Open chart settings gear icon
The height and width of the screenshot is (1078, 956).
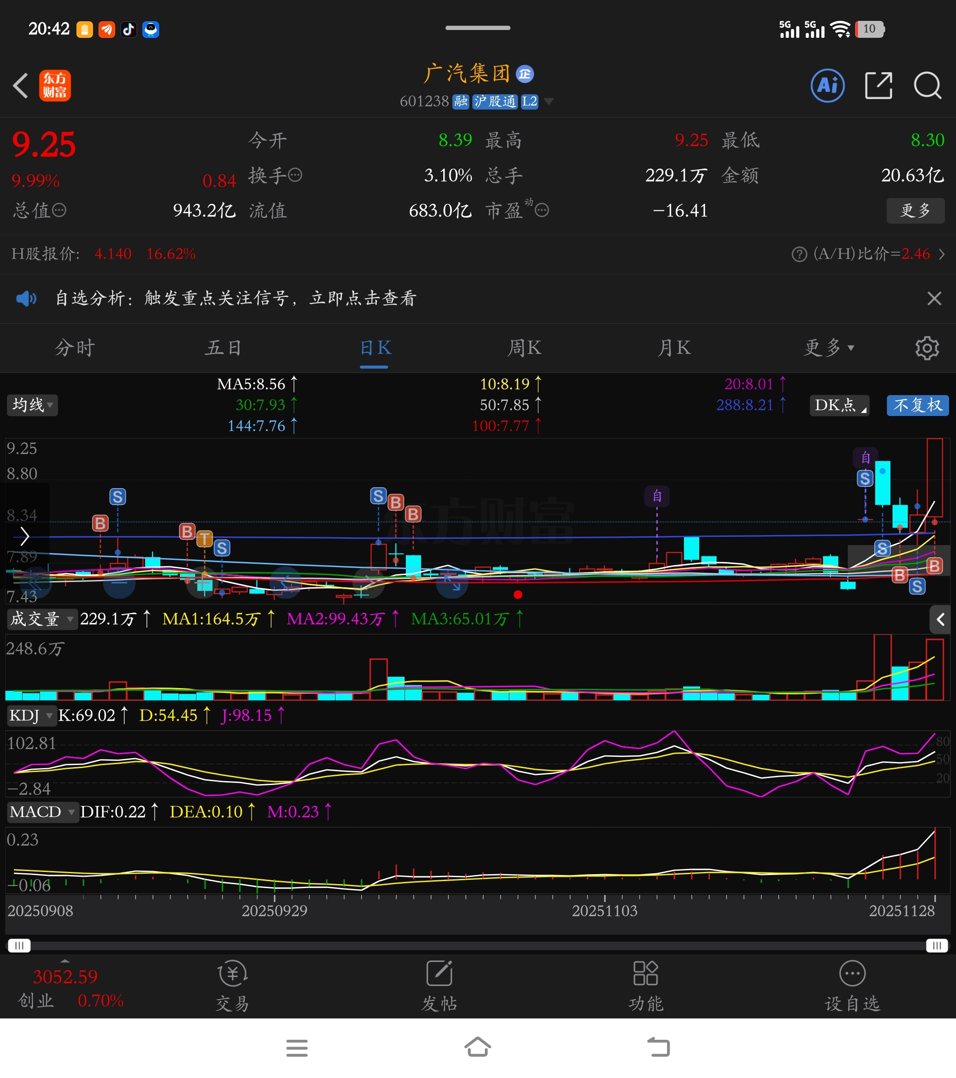926,348
